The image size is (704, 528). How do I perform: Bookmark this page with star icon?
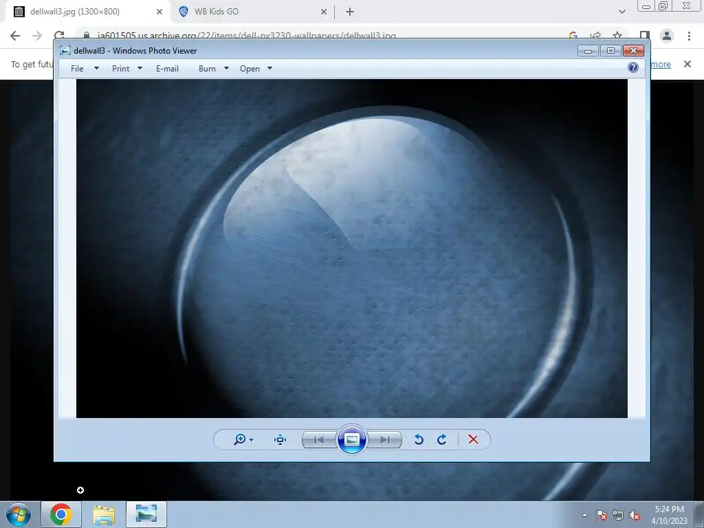pos(617,35)
